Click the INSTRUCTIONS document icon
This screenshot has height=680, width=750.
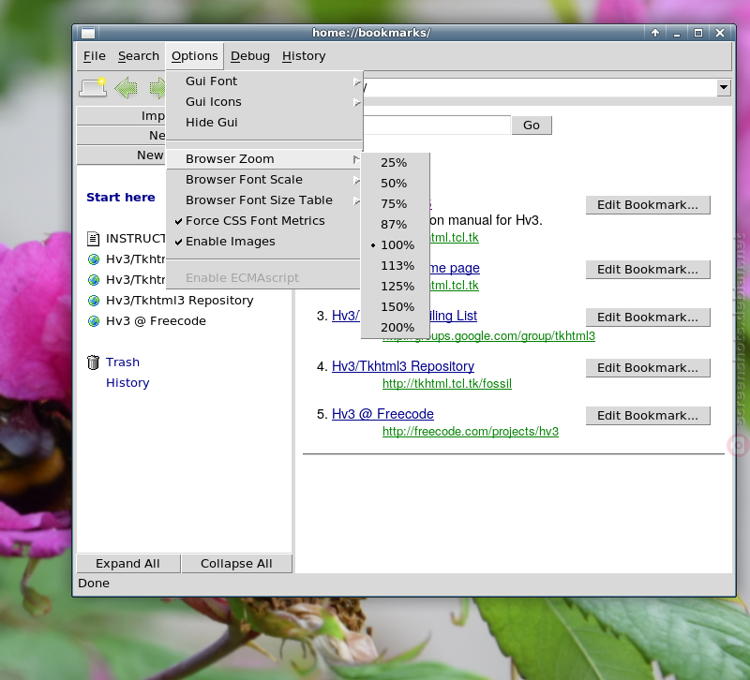(x=93, y=239)
